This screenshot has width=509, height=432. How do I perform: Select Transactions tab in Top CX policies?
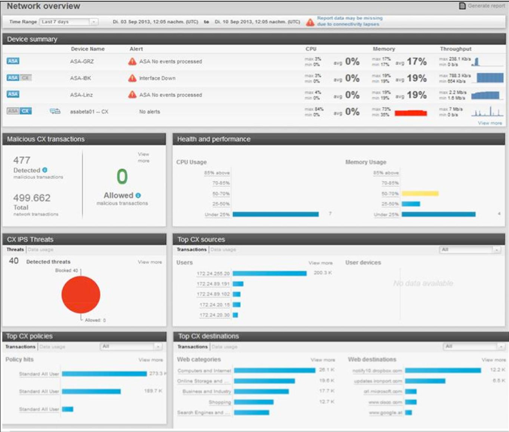click(x=21, y=347)
